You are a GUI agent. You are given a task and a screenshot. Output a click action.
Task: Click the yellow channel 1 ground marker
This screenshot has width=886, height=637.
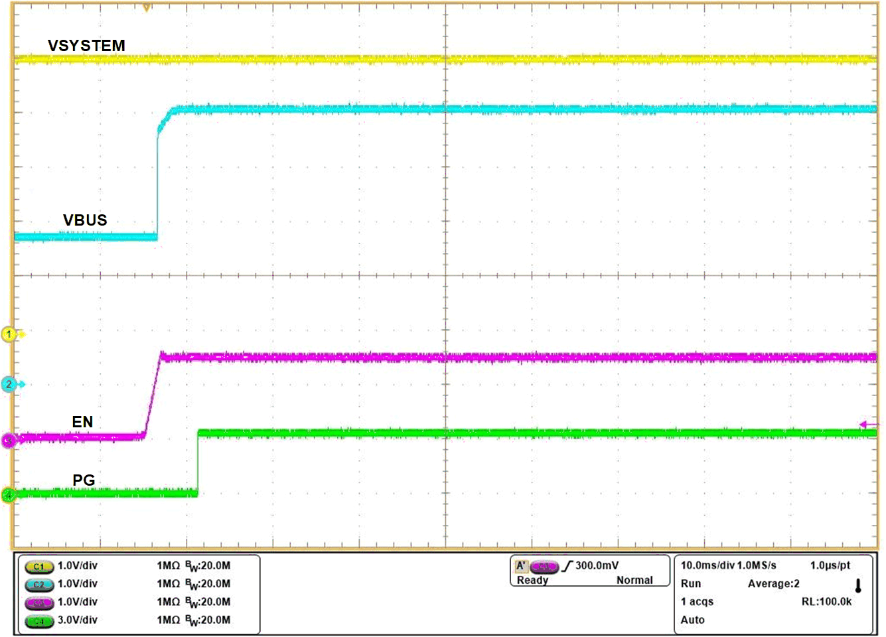pos(9,334)
